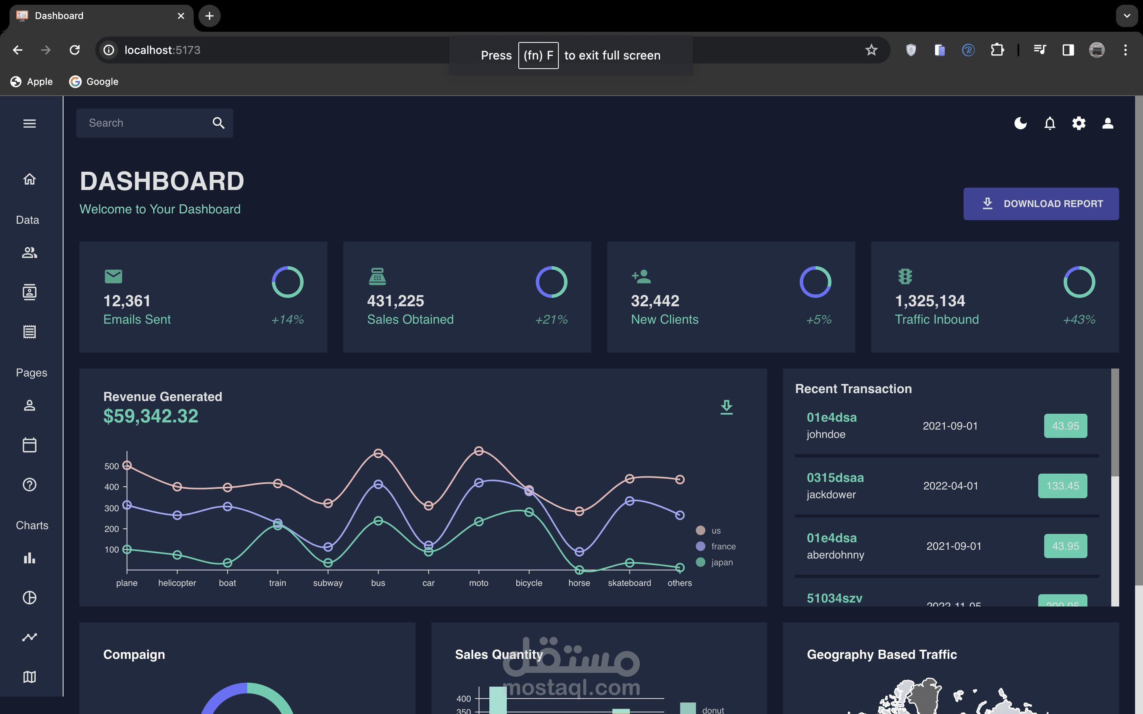
Task: Click the +14% growth value in the Emails Sent card
Action: 287,320
